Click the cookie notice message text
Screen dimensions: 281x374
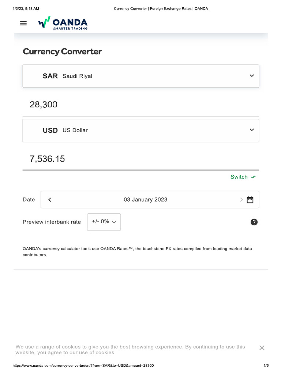pos(130,350)
